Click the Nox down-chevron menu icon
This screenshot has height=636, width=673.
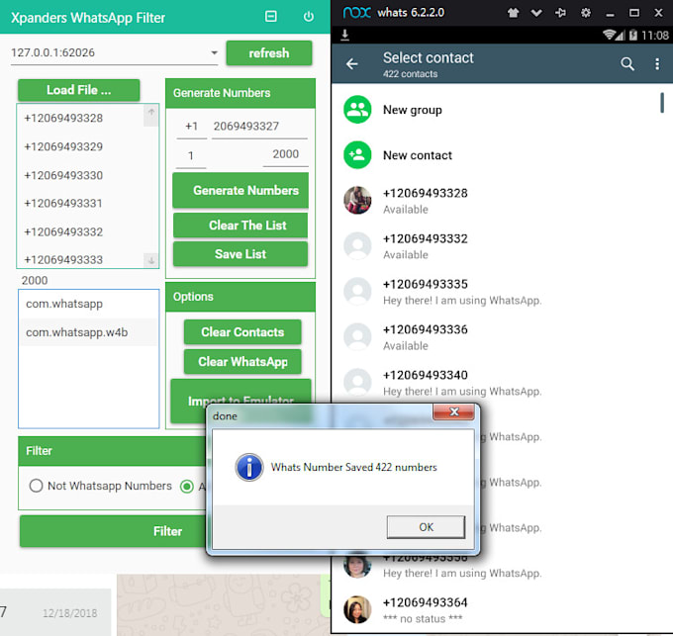(x=536, y=13)
